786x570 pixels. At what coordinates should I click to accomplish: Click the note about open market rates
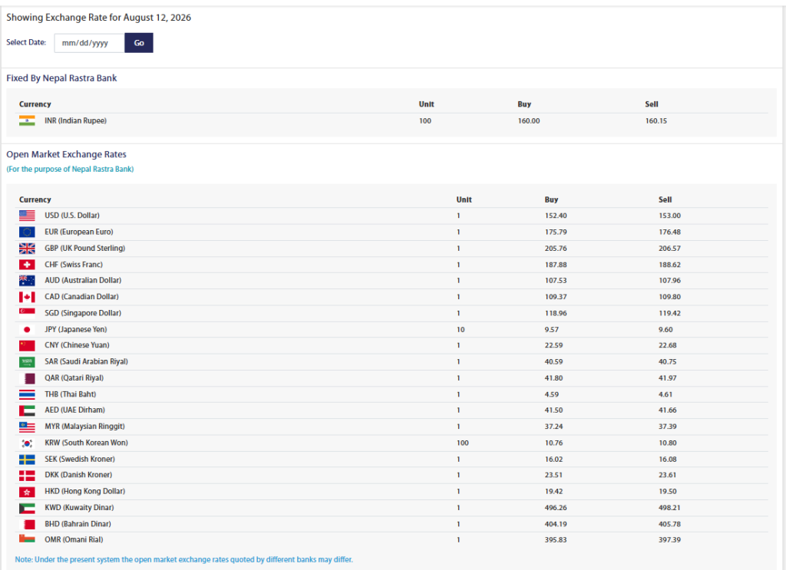tap(184, 559)
